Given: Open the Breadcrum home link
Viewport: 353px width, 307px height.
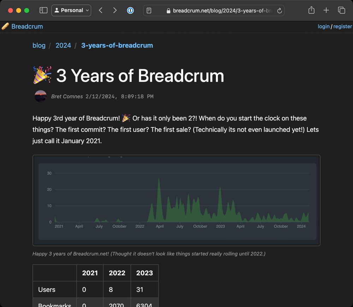Looking at the screenshot, I should 27,26.
